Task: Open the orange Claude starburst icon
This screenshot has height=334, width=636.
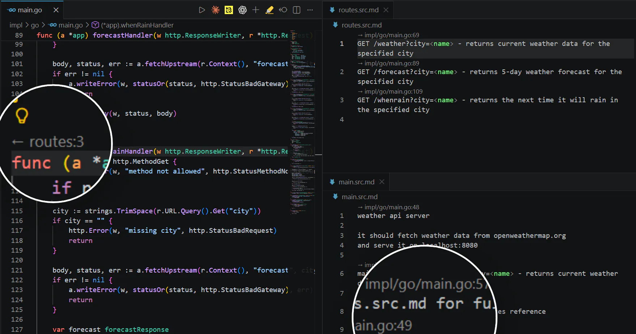Action: (216, 10)
